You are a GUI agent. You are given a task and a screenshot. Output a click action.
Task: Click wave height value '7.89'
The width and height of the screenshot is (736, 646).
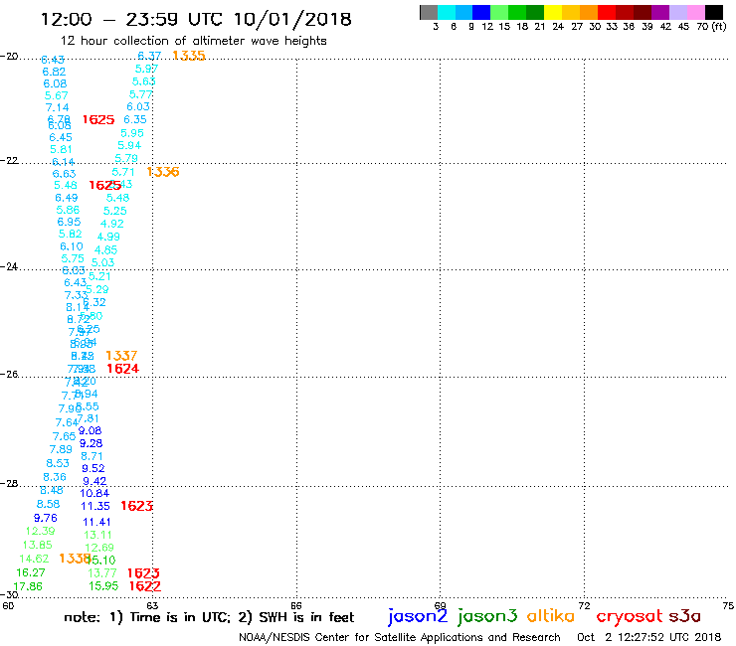61,450
